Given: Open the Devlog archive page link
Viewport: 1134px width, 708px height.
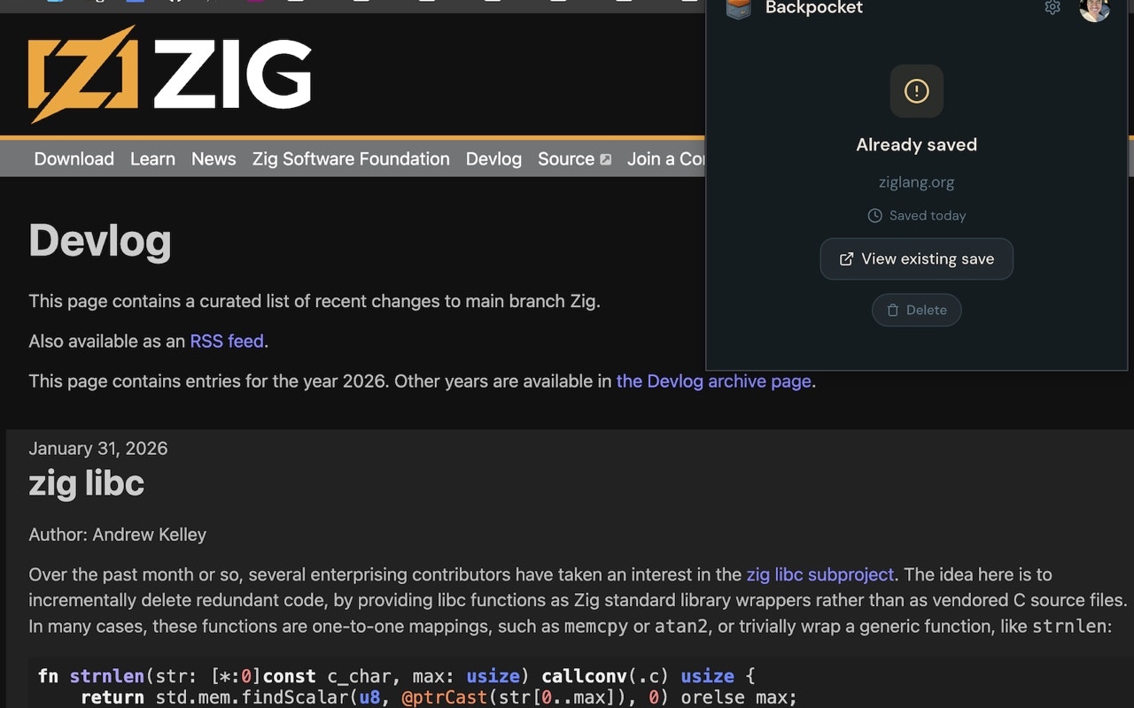Looking at the screenshot, I should pos(714,381).
